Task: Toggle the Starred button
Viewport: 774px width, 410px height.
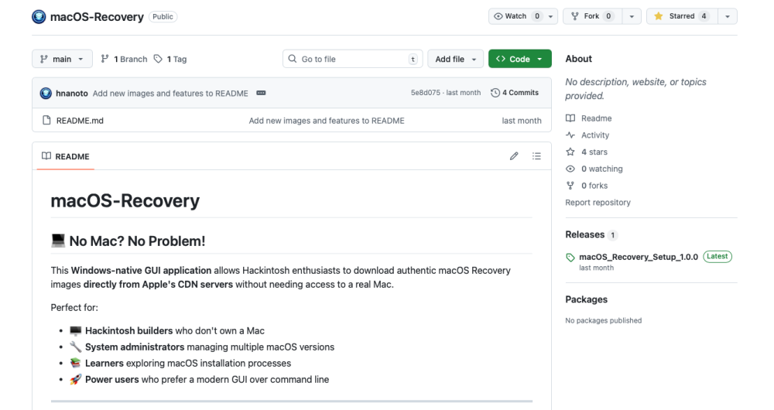Action: coord(682,16)
